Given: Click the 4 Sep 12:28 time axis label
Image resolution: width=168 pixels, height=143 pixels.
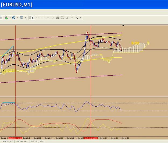Looking at the screenshot, I should 37,138.
